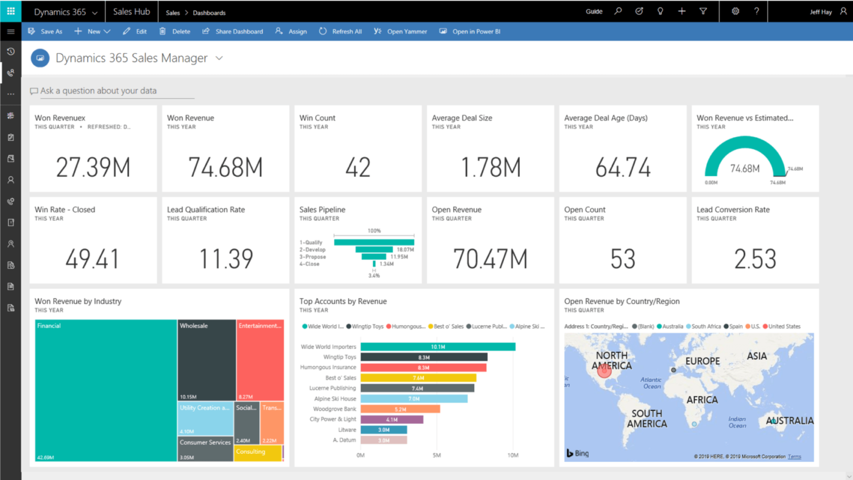Click Australia legend entry on map
This screenshot has height=480, width=853.
tap(670, 326)
